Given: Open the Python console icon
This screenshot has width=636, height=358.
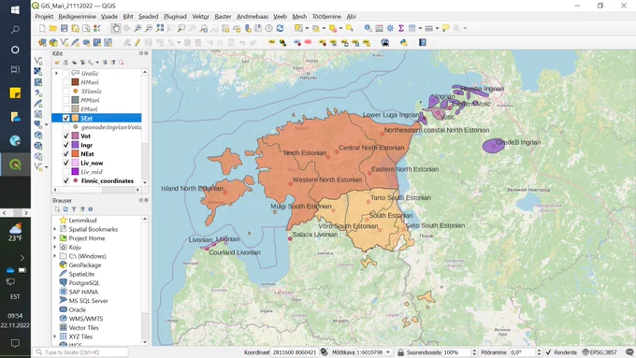Looking at the screenshot, I should pos(404,43).
